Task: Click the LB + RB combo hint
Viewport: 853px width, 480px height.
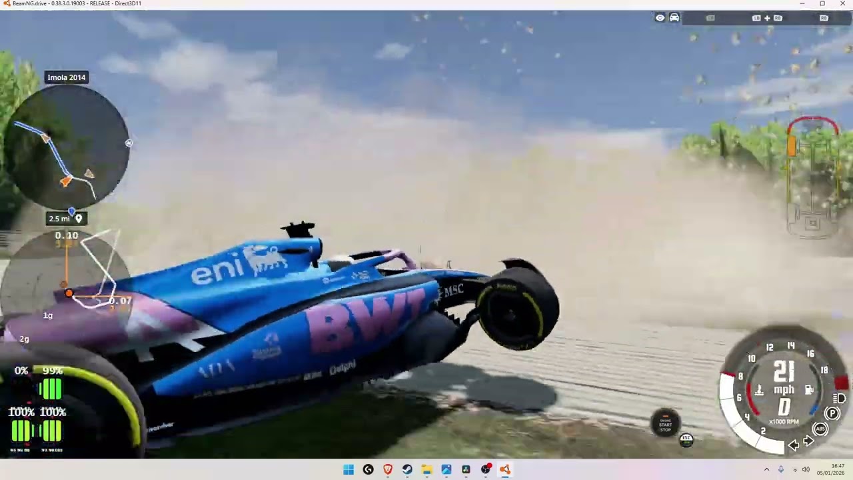Action: (x=767, y=18)
